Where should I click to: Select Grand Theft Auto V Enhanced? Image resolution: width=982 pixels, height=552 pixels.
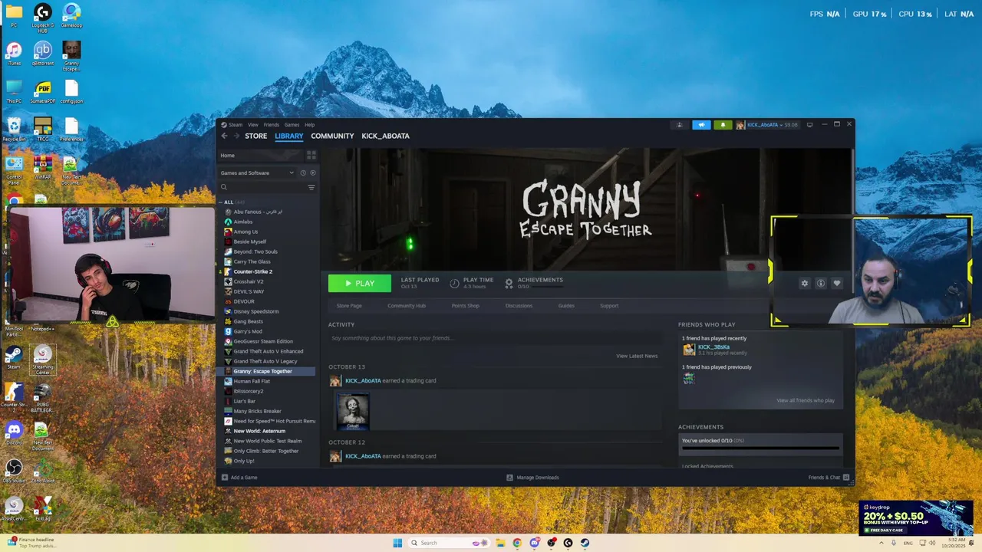click(x=269, y=351)
